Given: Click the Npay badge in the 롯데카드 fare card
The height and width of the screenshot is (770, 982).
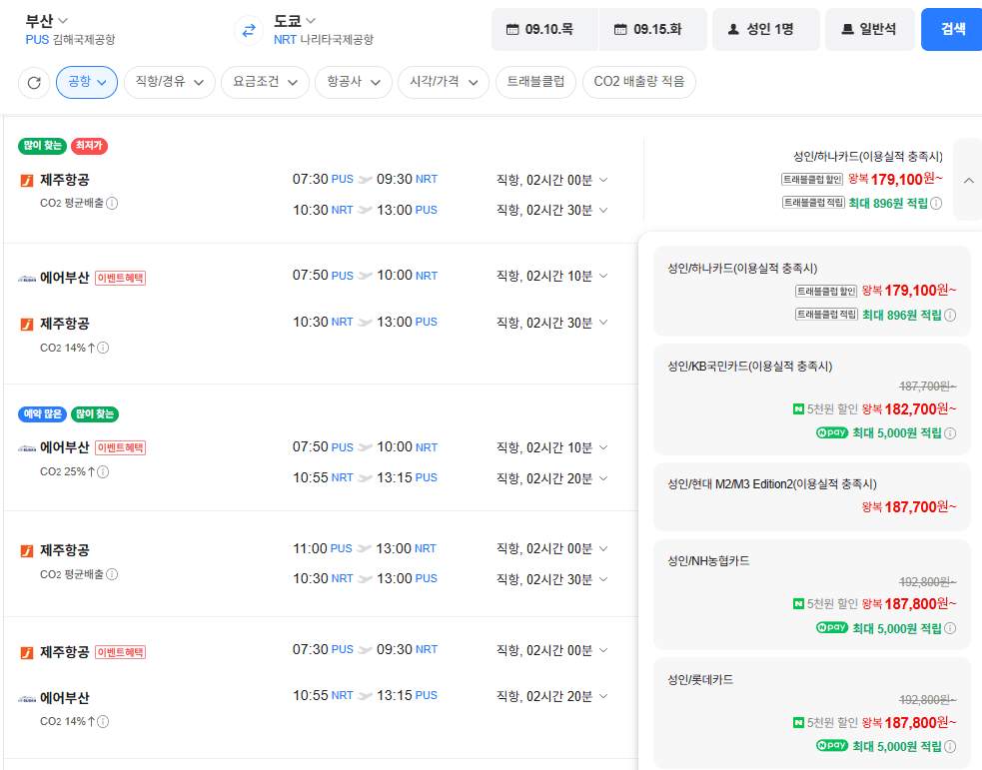Looking at the screenshot, I should point(832,746).
